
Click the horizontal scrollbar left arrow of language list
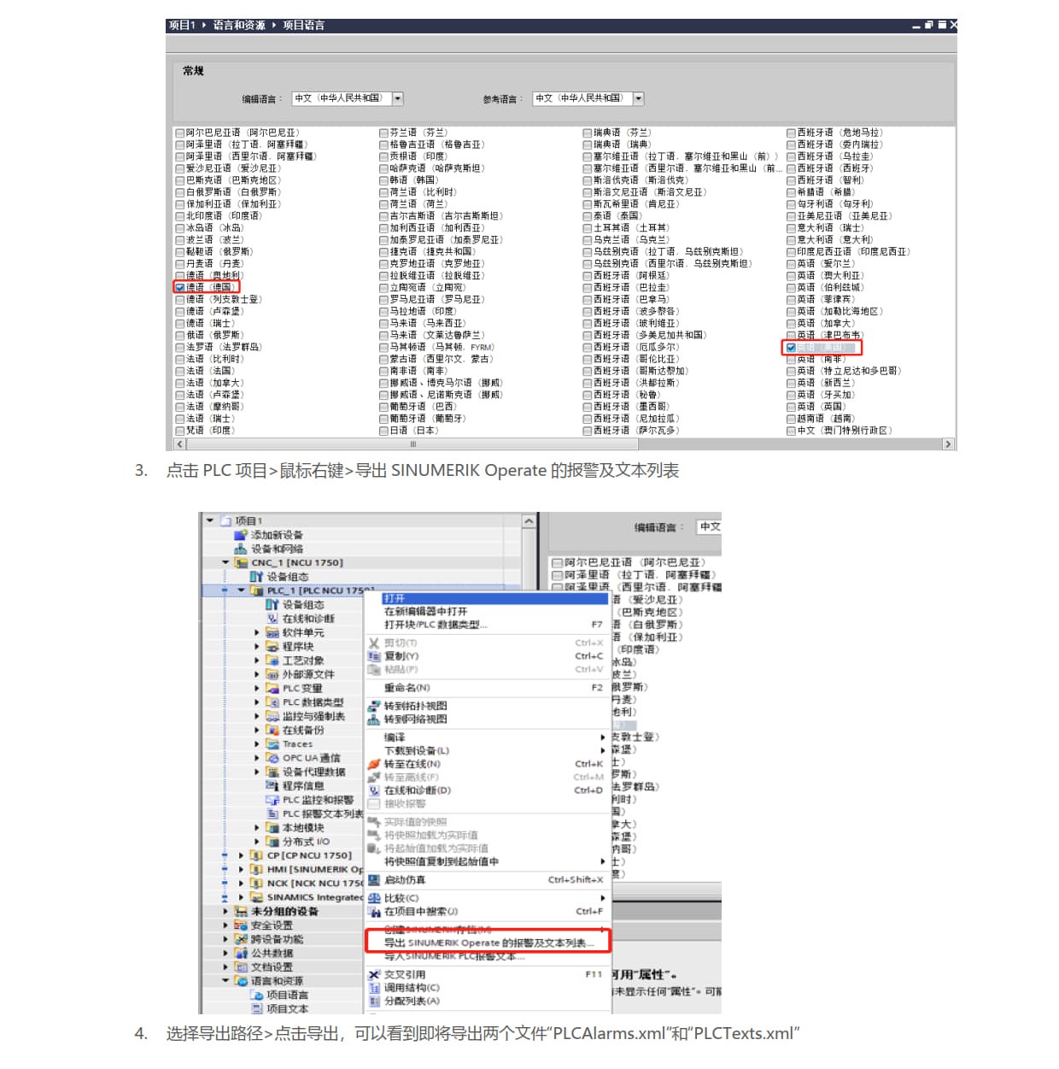coord(179,444)
